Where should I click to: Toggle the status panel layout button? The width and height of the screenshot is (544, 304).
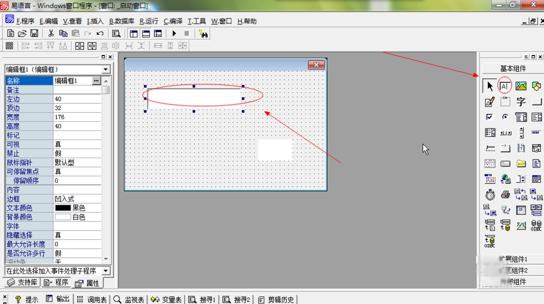(x=146, y=34)
